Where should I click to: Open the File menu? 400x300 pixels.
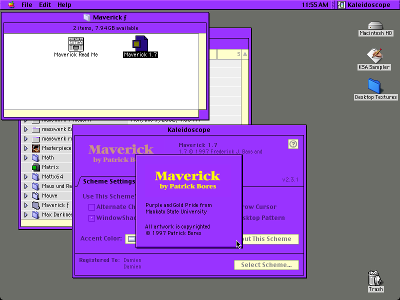coord(27,5)
